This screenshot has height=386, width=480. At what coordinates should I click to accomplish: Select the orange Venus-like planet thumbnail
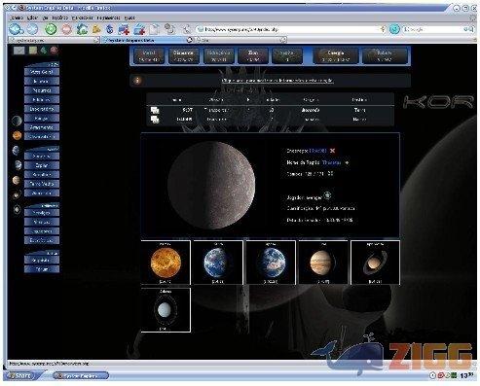(x=166, y=263)
